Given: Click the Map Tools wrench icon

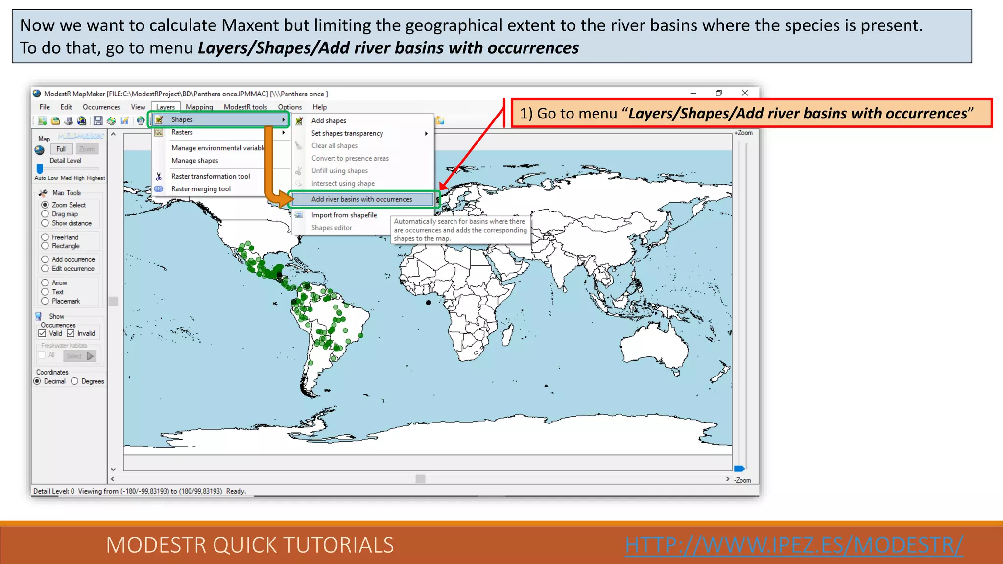Looking at the screenshot, I should pyautogui.click(x=43, y=193).
